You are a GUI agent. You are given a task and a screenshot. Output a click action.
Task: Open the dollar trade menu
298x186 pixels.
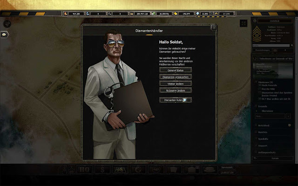[102, 169]
